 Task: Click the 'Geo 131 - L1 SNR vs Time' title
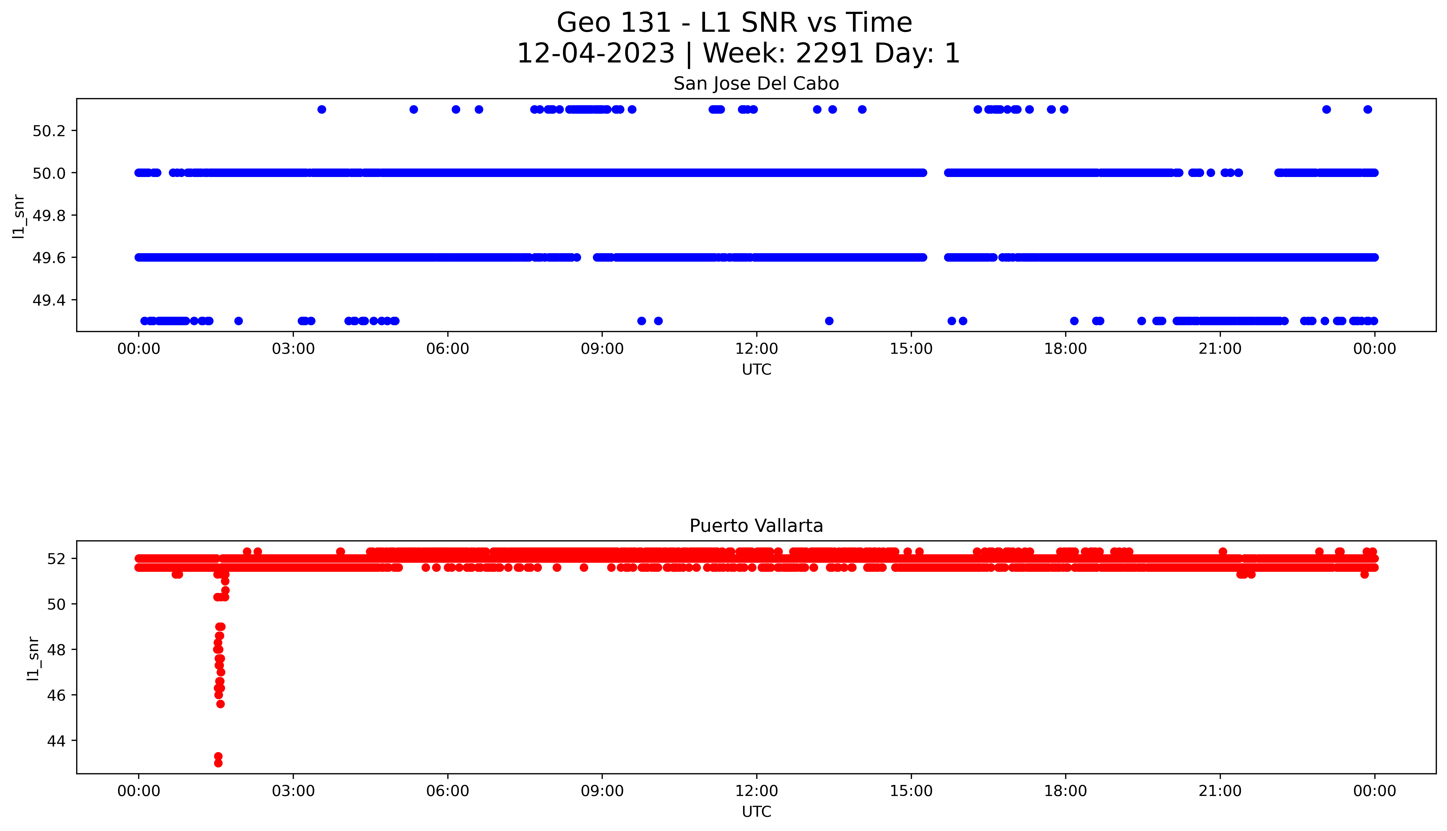pyautogui.click(x=734, y=23)
